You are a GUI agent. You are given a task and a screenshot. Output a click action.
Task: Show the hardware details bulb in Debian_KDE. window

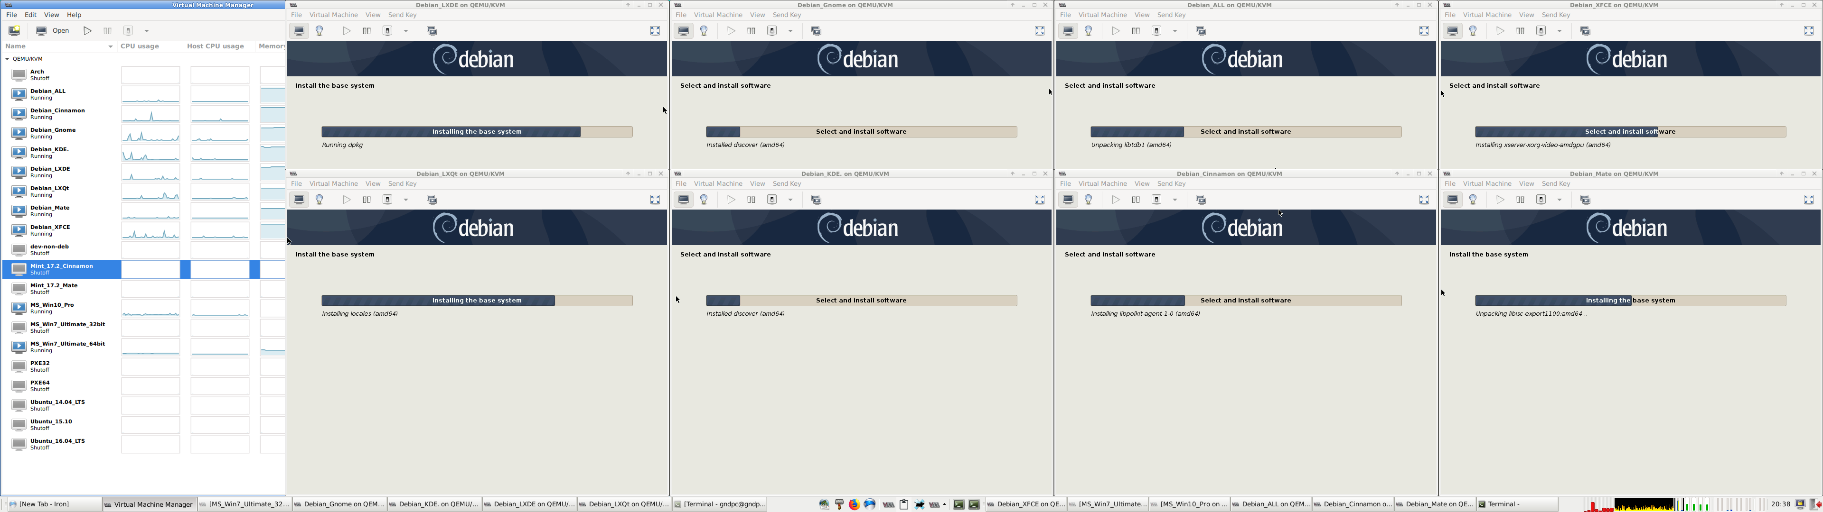[x=704, y=200]
